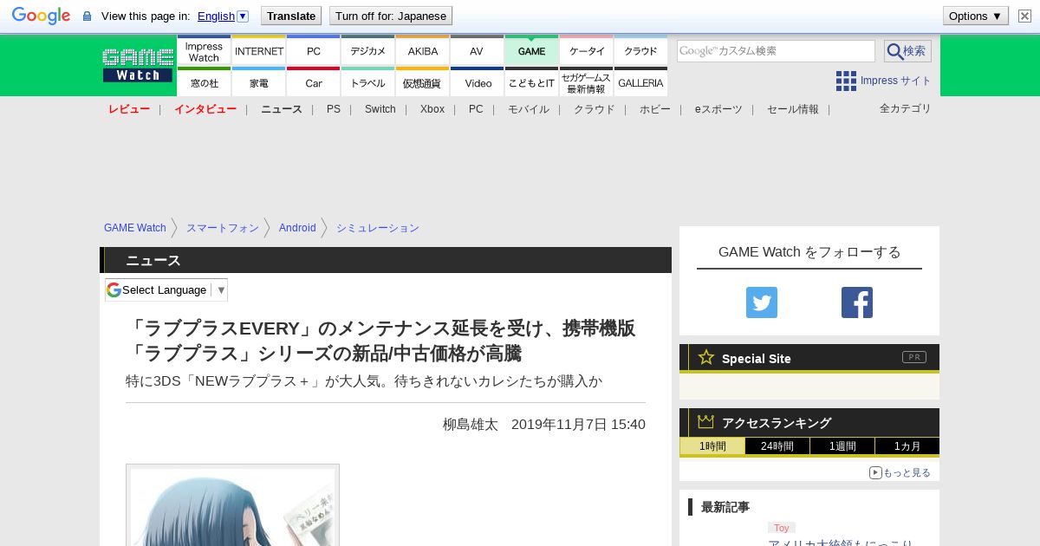
Task: Go to レビュー category
Action: coord(129,109)
